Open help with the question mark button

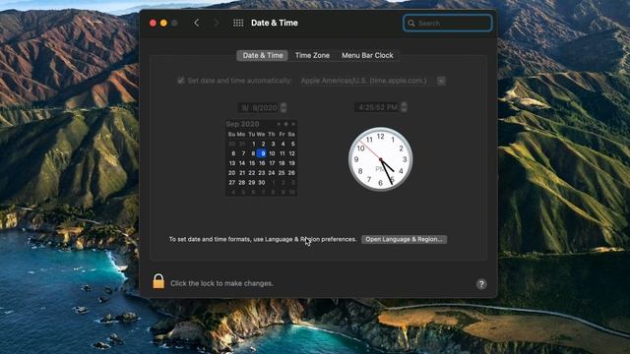coord(481,284)
